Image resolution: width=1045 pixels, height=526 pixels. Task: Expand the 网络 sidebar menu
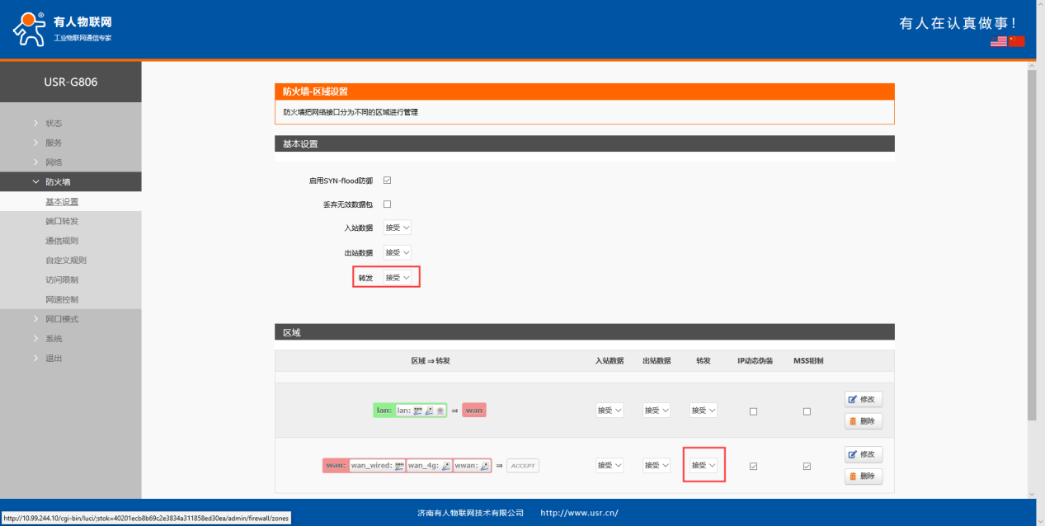pyautogui.click(x=54, y=162)
